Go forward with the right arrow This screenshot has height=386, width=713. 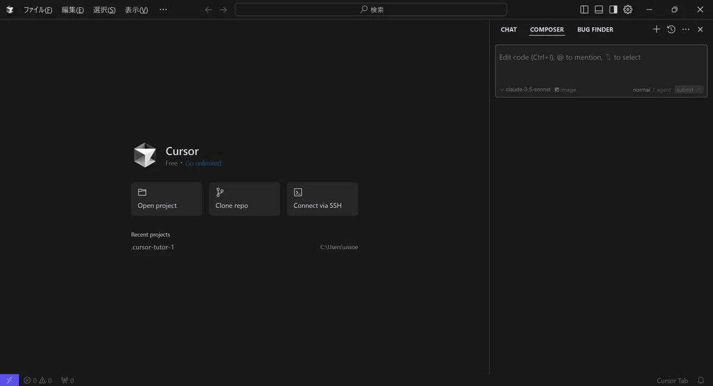tap(223, 10)
